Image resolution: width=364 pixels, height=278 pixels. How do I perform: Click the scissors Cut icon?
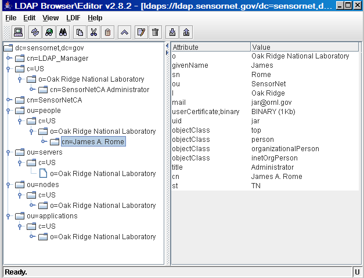click(x=94, y=32)
